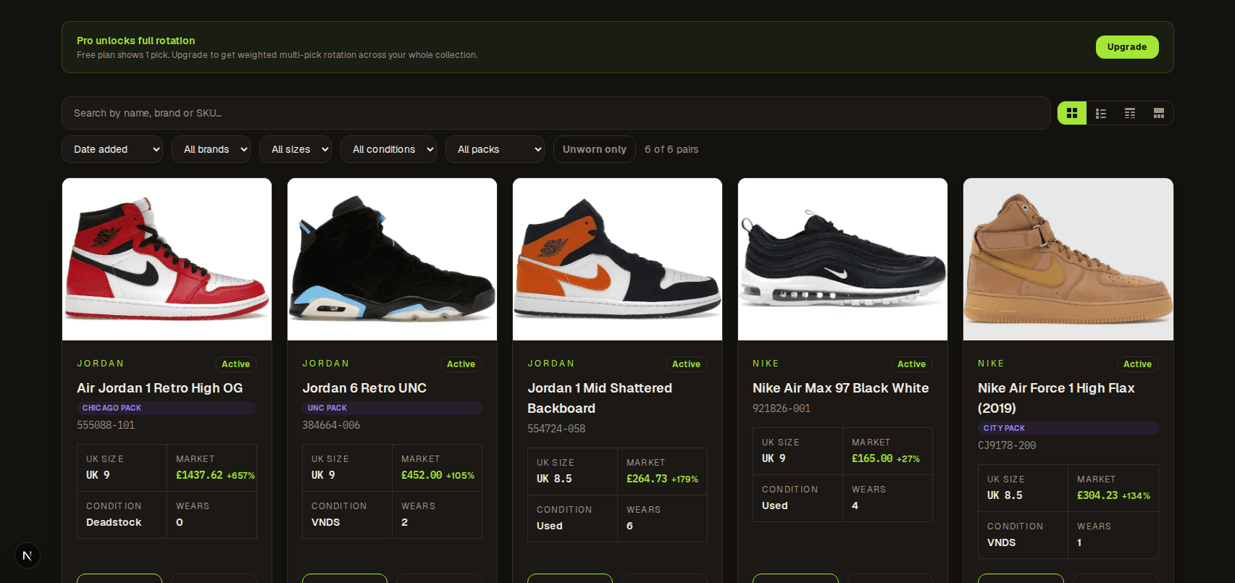Click the Nike Air Force 1 High Flax title
The image size is (1235, 583).
[x=1056, y=398]
